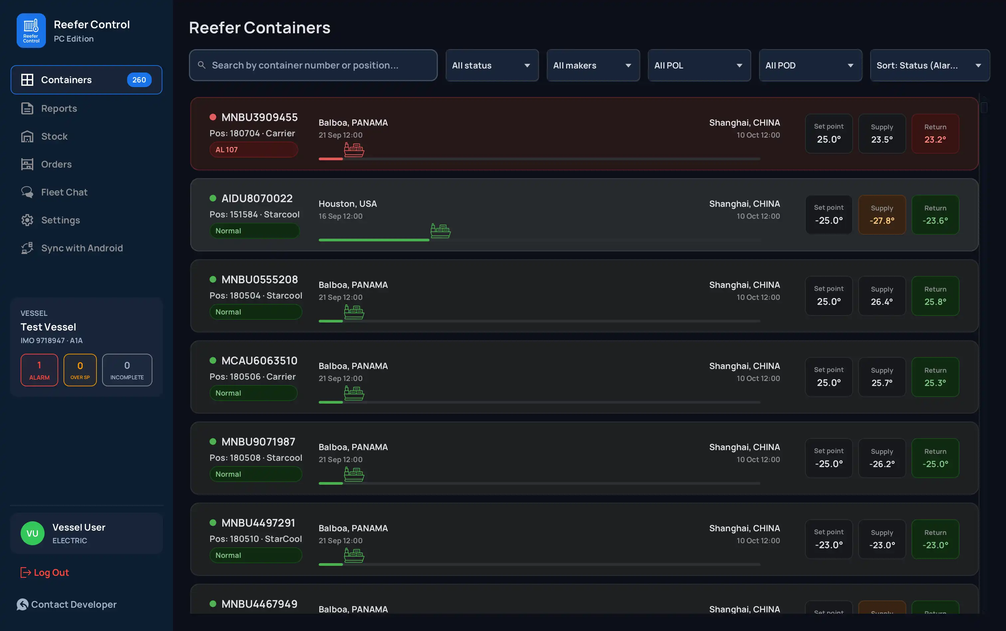1006x631 pixels.
Task: Click the Contact Developer chat icon
Action: point(23,604)
